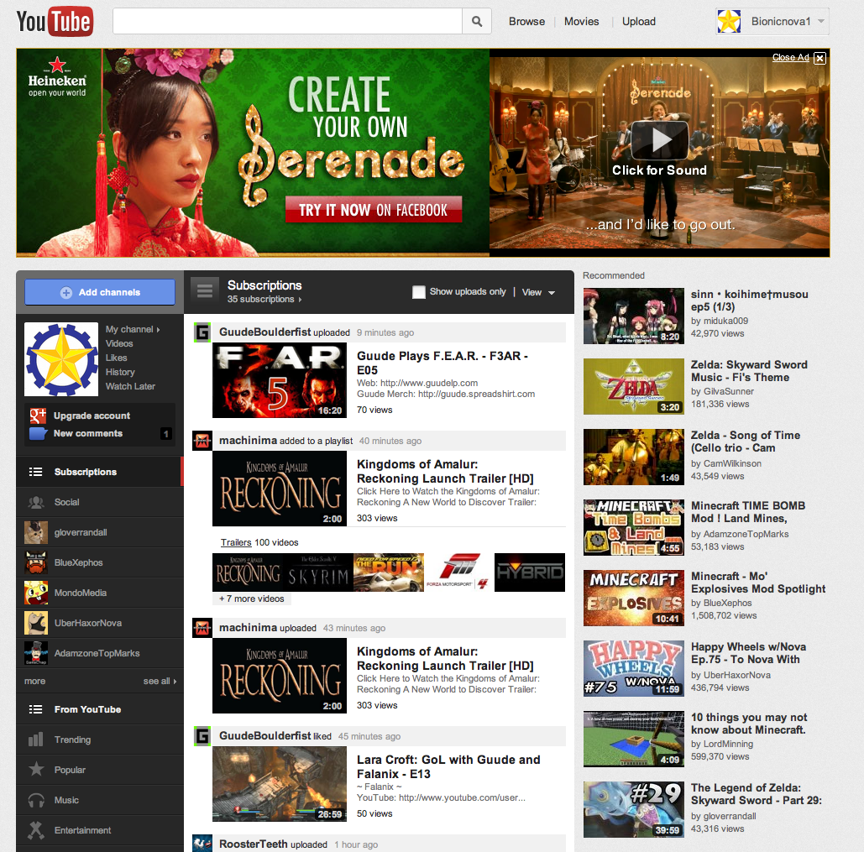Open the View dropdown
Screen dimensions: 864x852
538,292
